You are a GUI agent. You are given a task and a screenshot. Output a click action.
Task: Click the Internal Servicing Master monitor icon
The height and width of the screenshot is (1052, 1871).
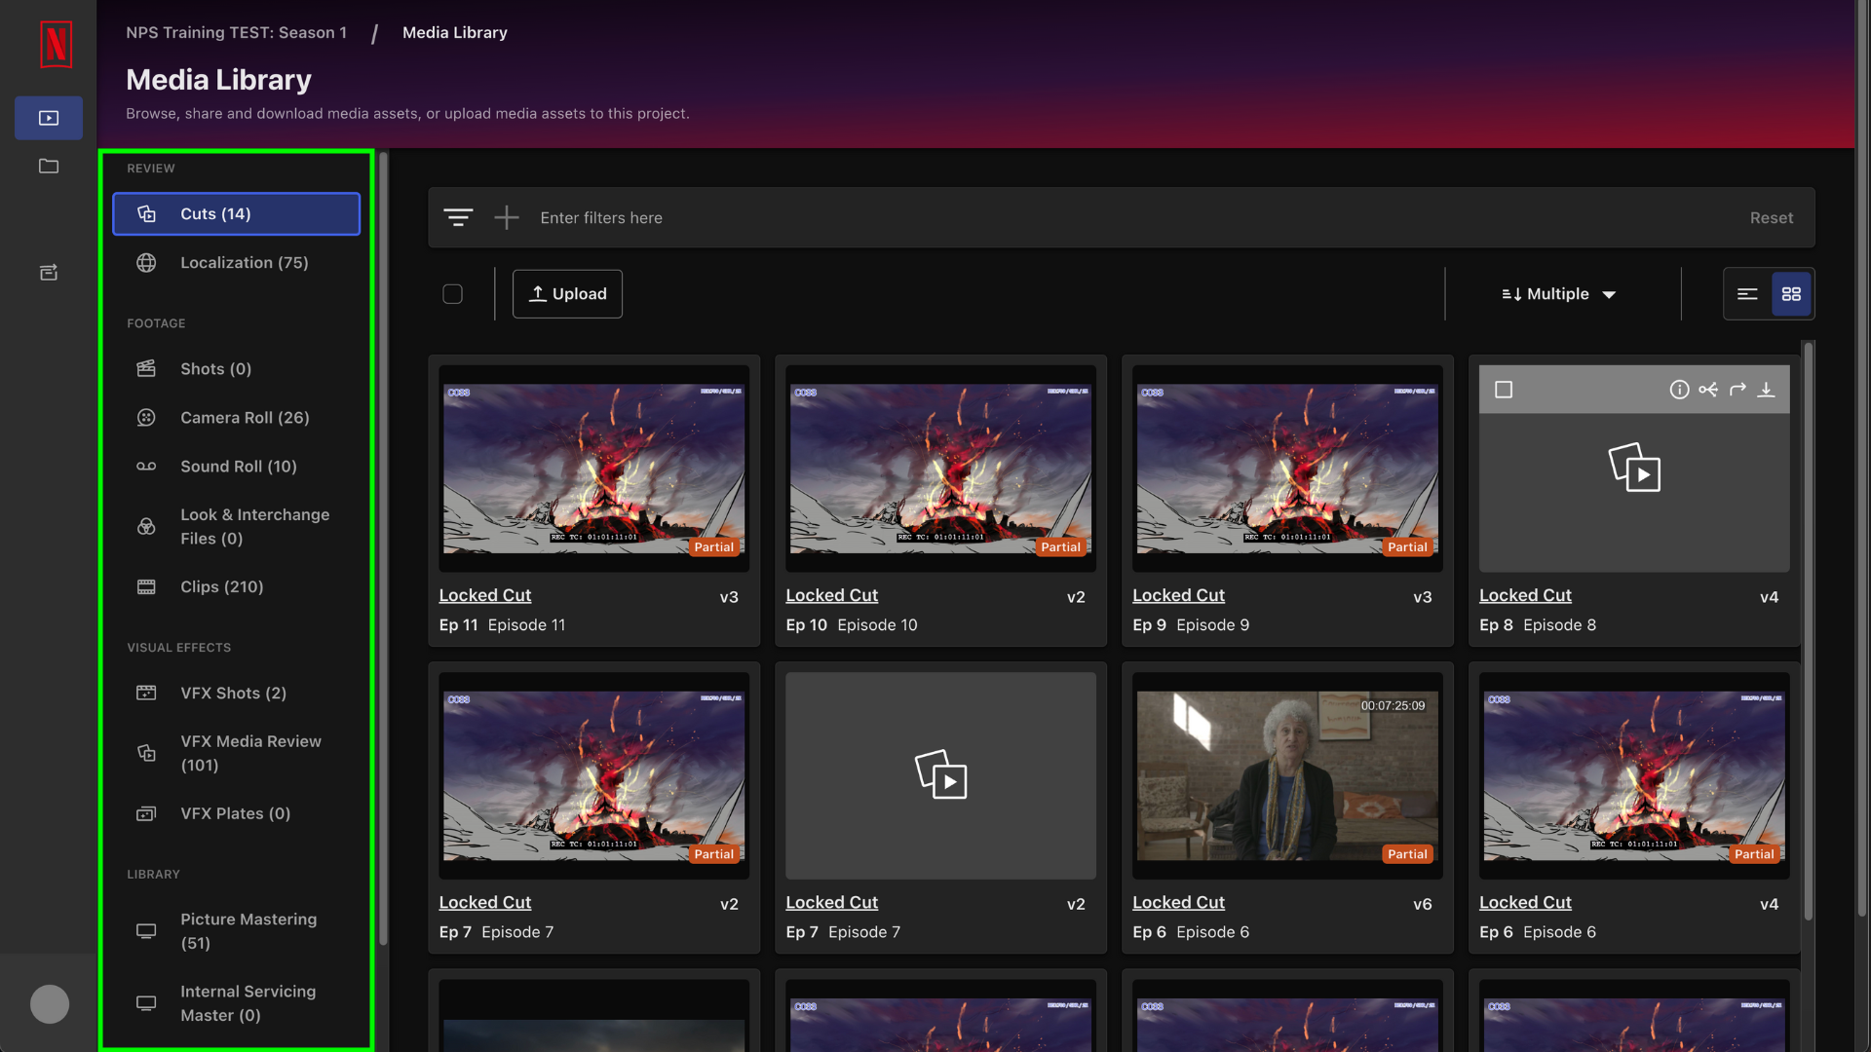pos(146,1003)
